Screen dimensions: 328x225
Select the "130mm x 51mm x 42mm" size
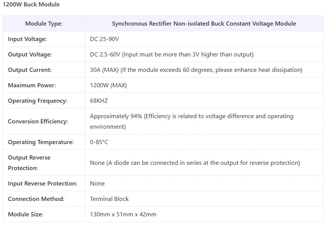pos(123,214)
